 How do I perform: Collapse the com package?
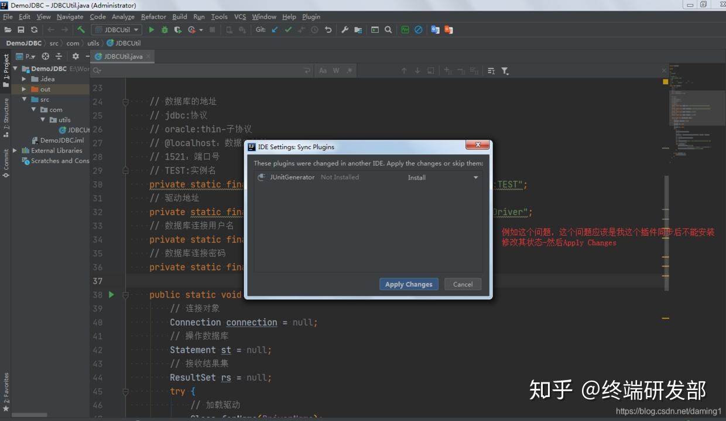coord(33,109)
